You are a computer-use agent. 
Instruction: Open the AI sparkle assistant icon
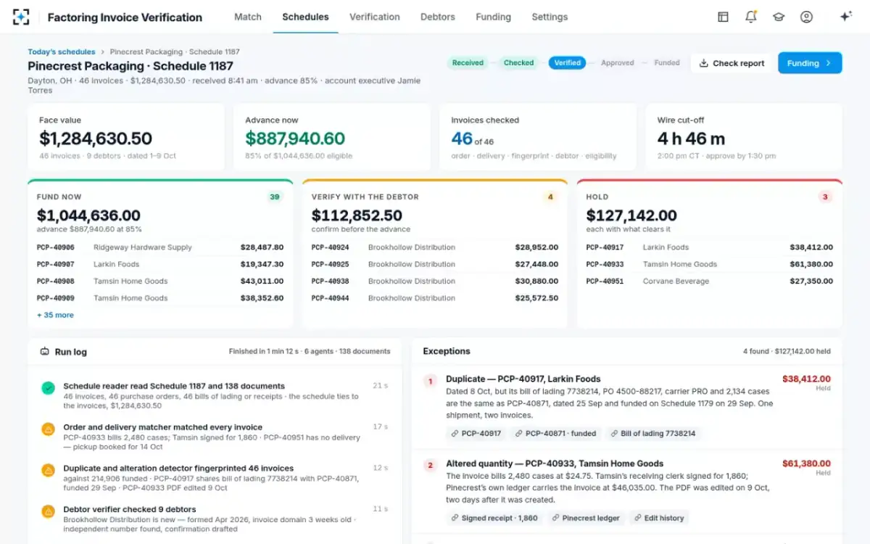[845, 17]
